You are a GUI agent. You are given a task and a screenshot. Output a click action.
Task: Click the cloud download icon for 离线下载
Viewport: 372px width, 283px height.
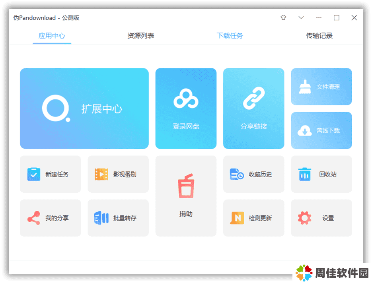pyautogui.click(x=305, y=130)
